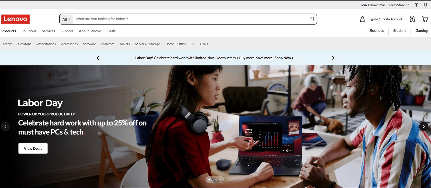Click the headset support icon
This screenshot has height=188, width=431.
(x=425, y=5)
